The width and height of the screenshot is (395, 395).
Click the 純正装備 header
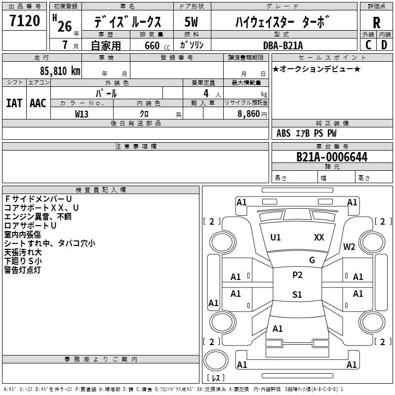tap(332, 123)
